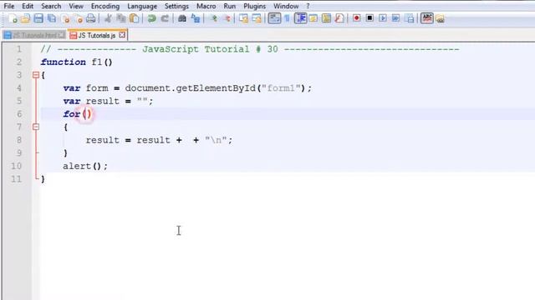Open the Language menu

click(142, 6)
